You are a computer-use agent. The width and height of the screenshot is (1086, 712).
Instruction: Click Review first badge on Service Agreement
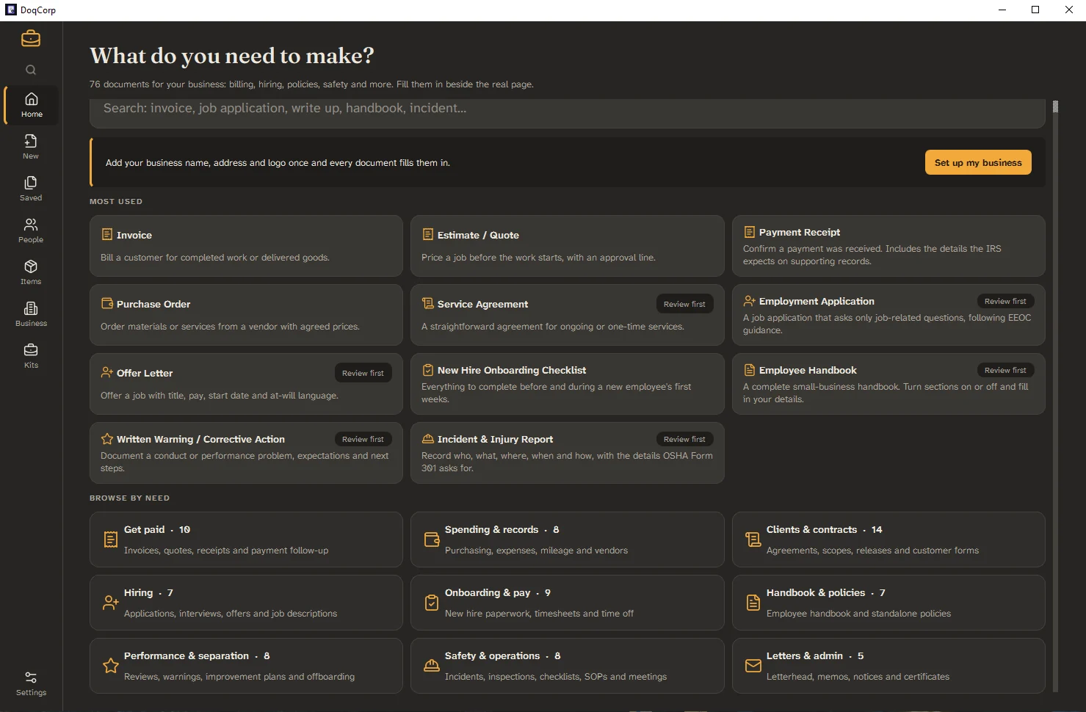point(684,304)
